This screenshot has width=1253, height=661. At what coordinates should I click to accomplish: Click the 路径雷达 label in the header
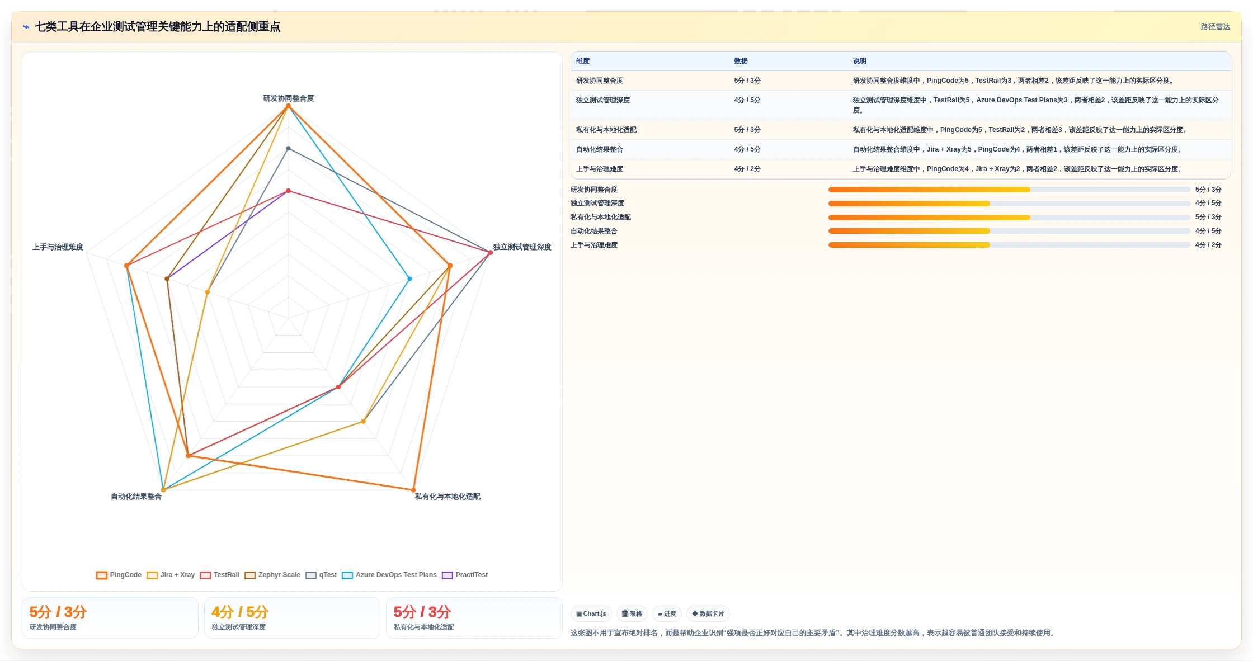[x=1215, y=27]
